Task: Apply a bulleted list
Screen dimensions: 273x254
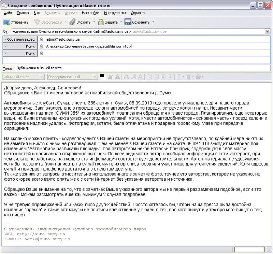Action: (x=149, y=77)
